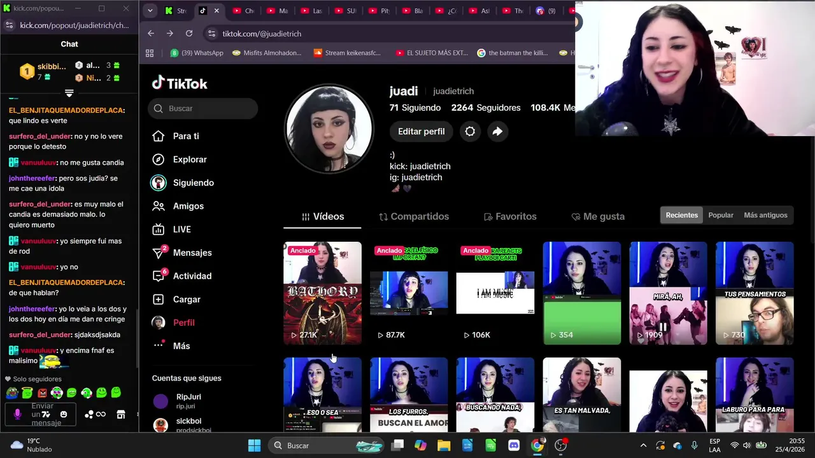Open the Kick chat shop icon
The height and width of the screenshot is (458, 815).
121,414
